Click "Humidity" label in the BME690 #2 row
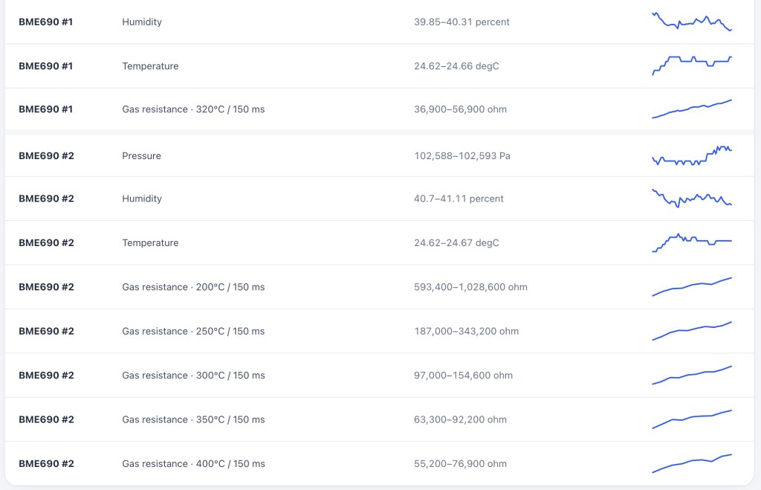This screenshot has width=761, height=490. point(142,199)
